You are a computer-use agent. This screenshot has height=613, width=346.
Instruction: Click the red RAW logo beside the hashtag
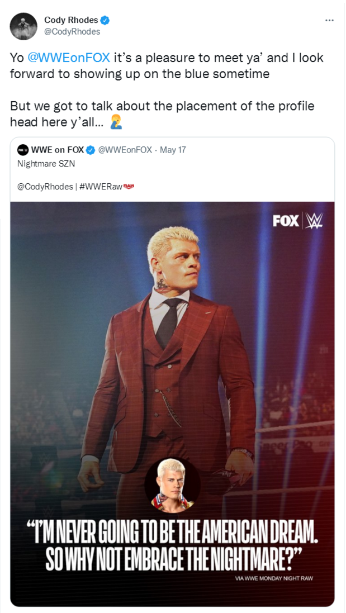coord(129,187)
